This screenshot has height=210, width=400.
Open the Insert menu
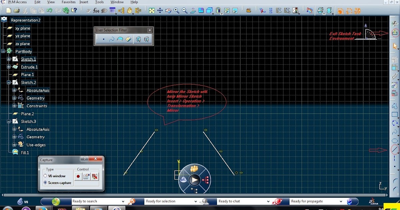point(84,2)
